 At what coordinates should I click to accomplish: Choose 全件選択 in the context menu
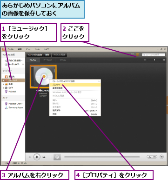(x=75, y=107)
